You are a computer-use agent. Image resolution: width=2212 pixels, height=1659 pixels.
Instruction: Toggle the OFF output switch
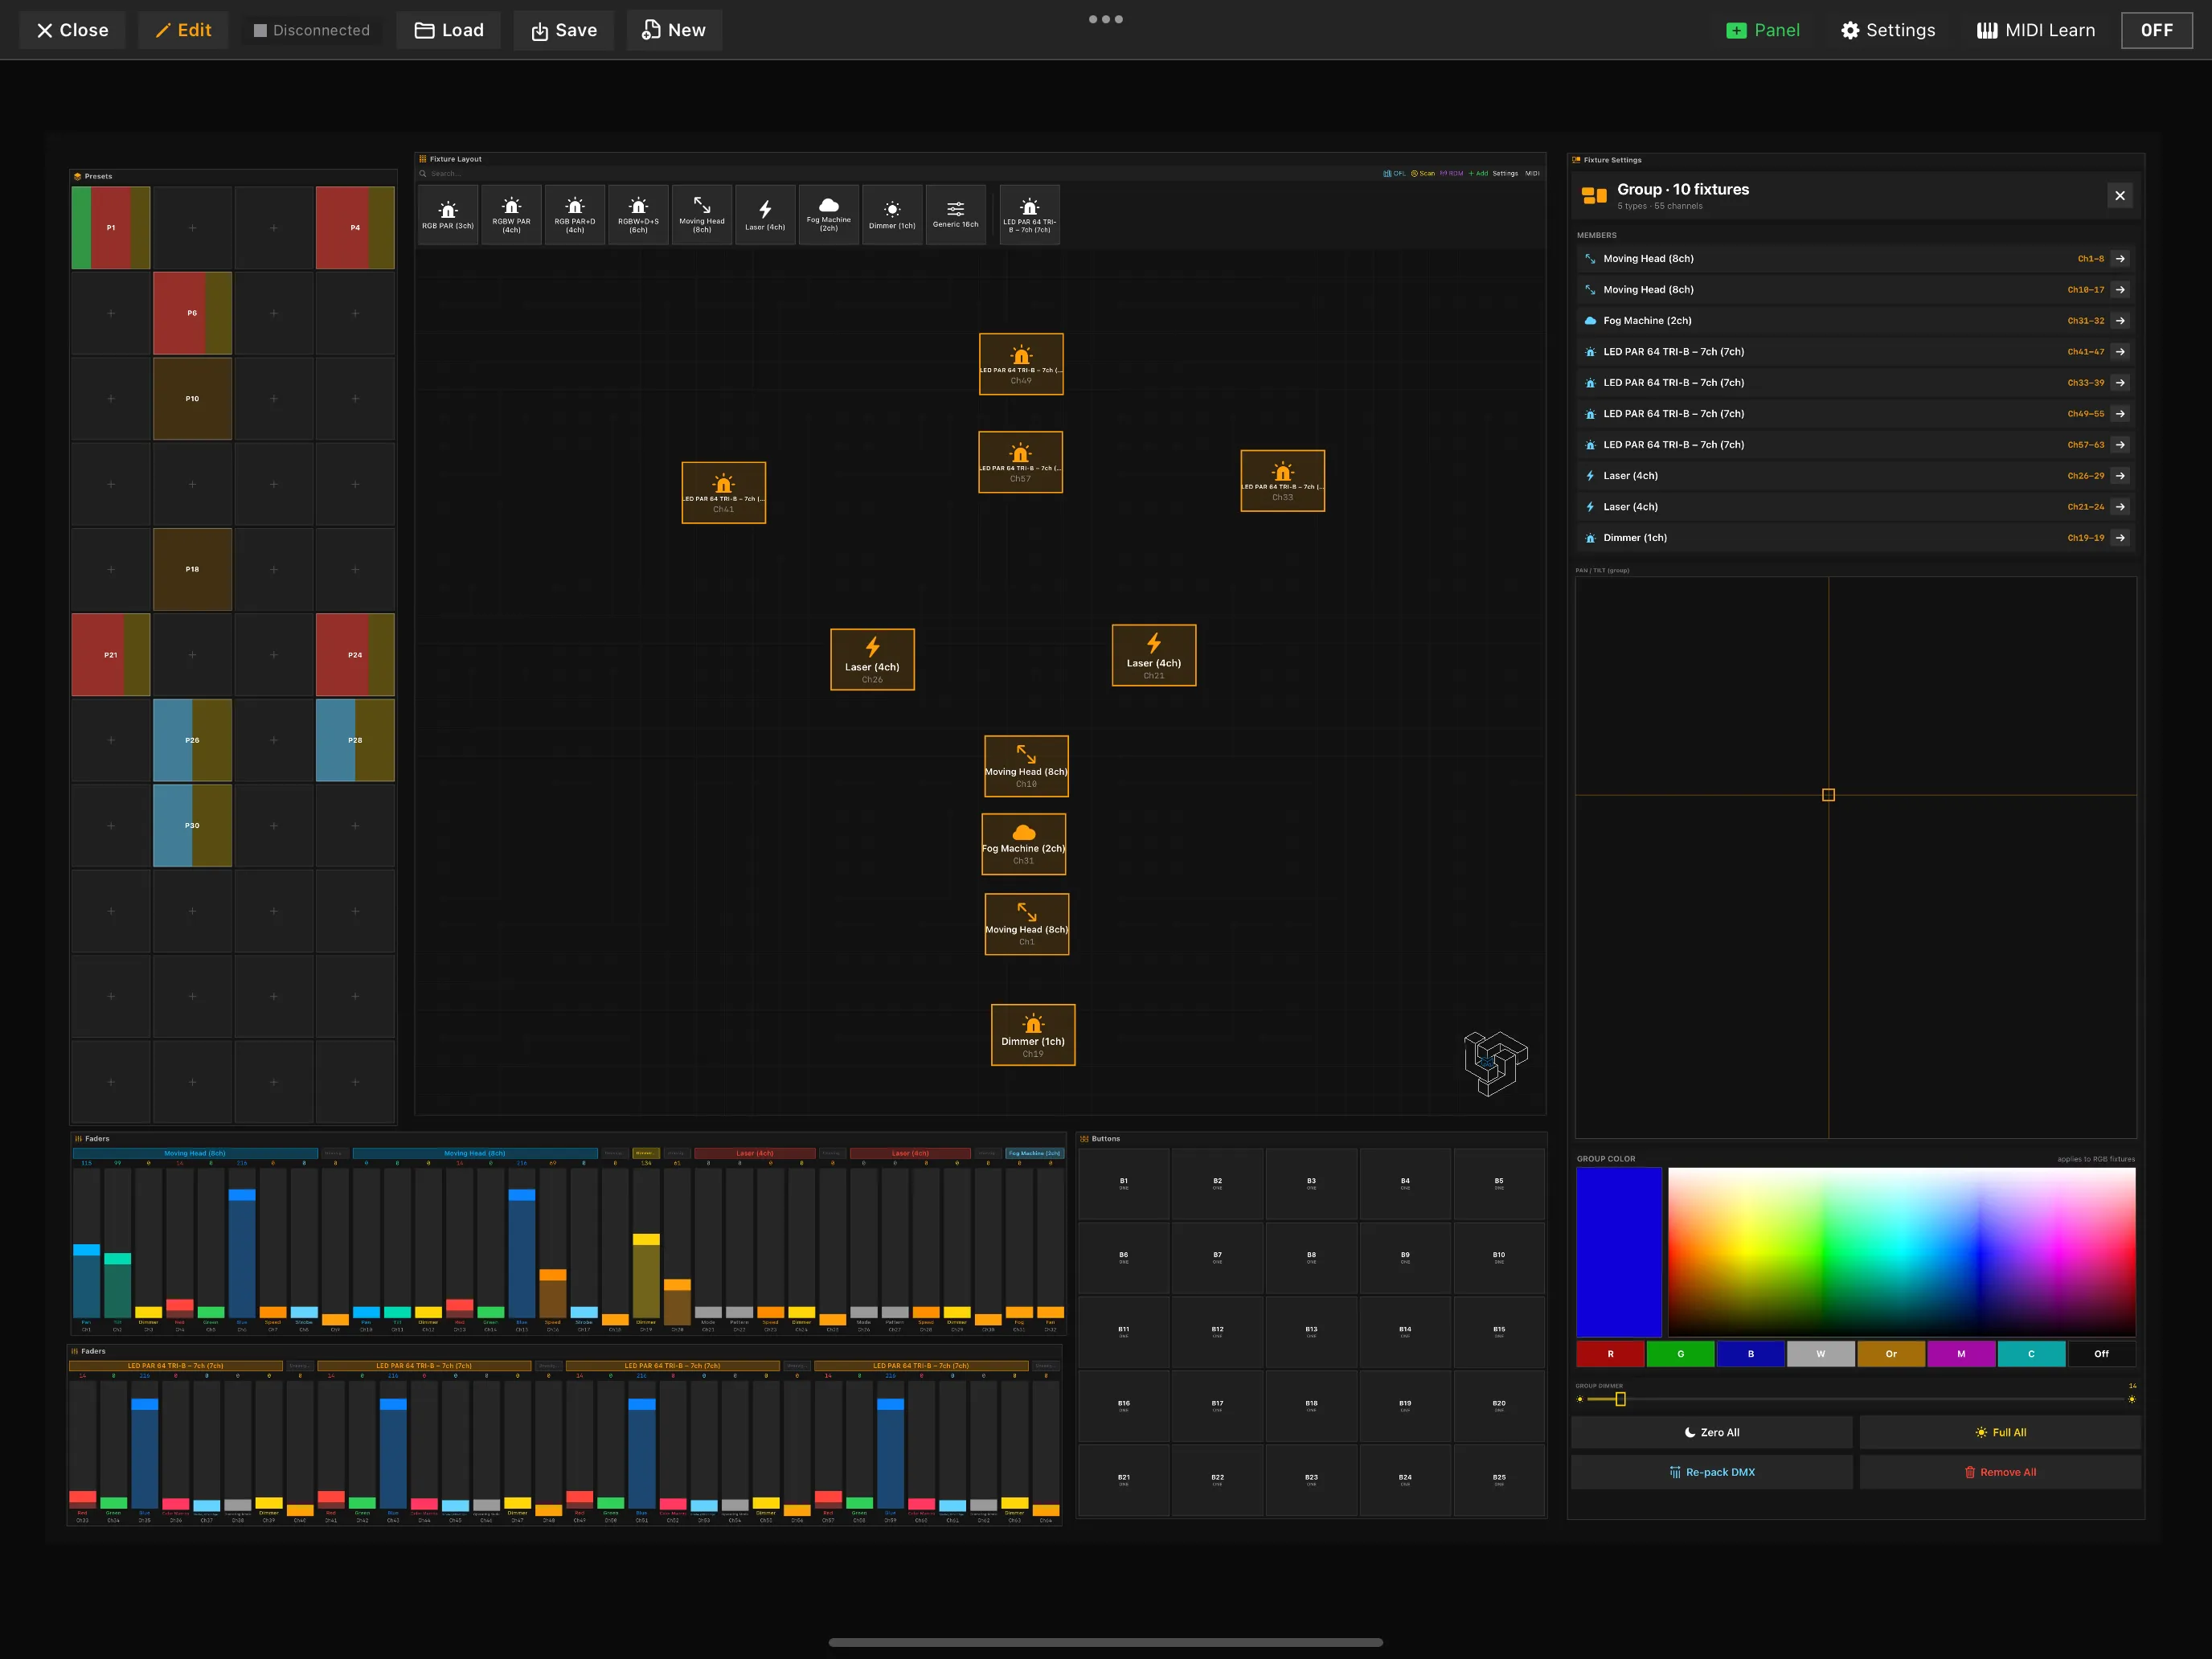click(2156, 30)
